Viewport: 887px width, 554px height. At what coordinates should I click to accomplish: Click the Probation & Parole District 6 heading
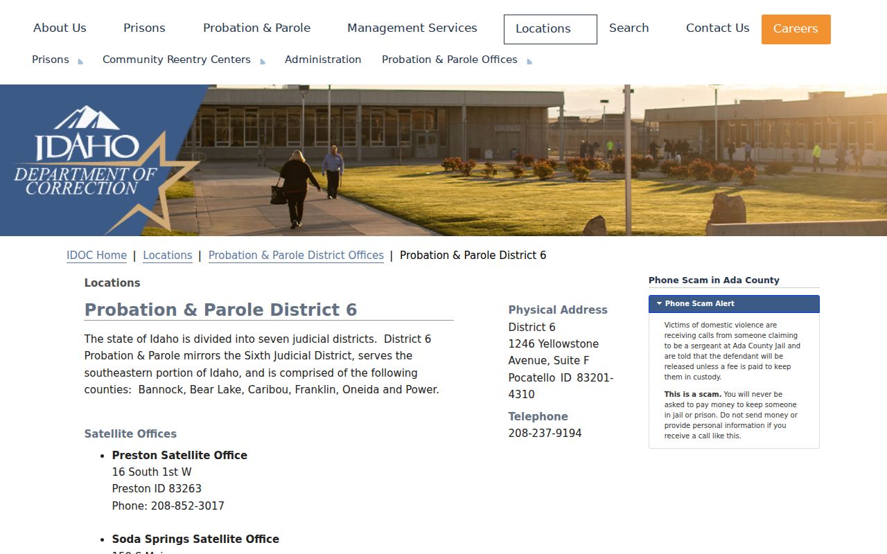coord(220,310)
